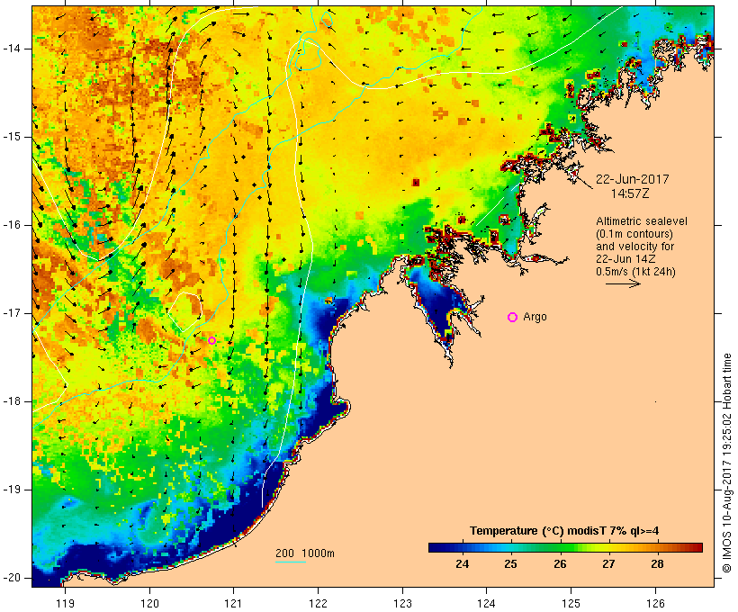Click the '(0.1m contours)' text
This screenshot has width=738, height=612.
point(634,234)
